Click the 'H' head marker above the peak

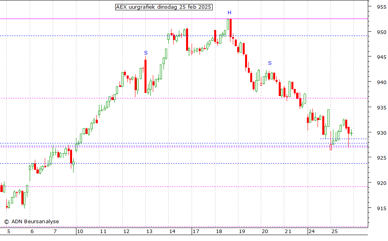point(229,13)
